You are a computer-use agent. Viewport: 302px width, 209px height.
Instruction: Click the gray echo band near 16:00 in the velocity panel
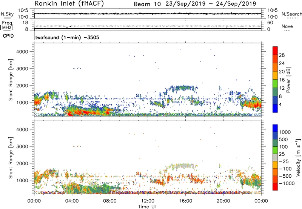point(185,166)
